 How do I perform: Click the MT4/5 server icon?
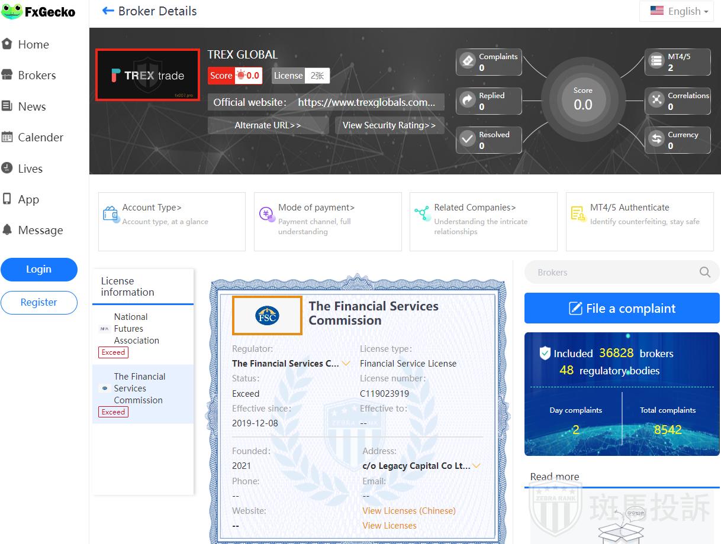656,61
